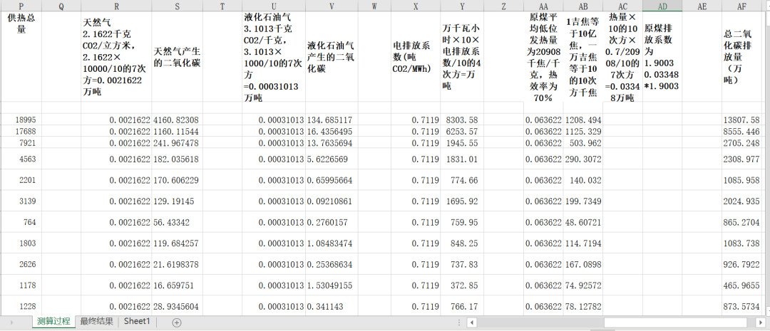The image size is (770, 331).
Task: Select cell with value 764
Action: pos(21,221)
